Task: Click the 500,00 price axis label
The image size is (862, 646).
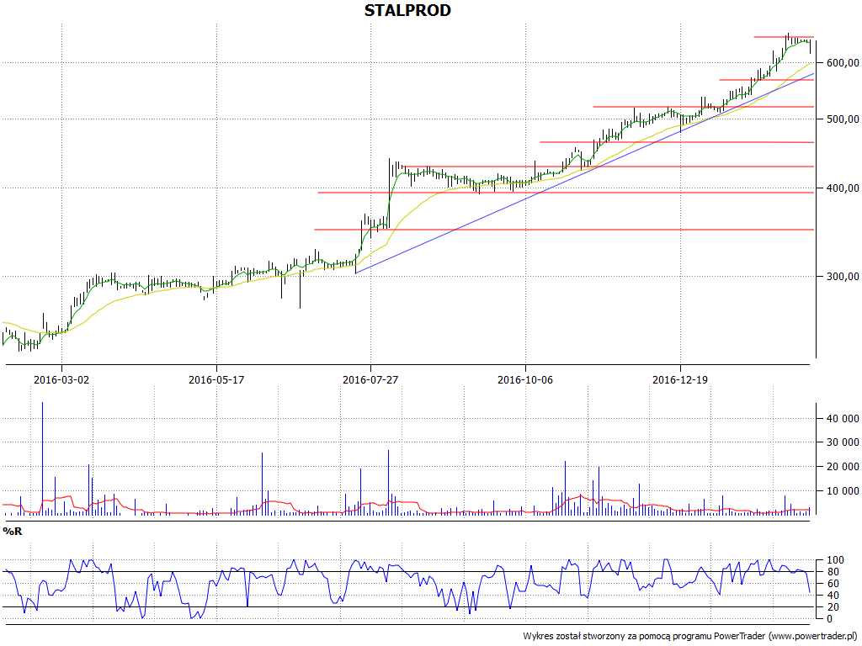Action: [x=842, y=119]
